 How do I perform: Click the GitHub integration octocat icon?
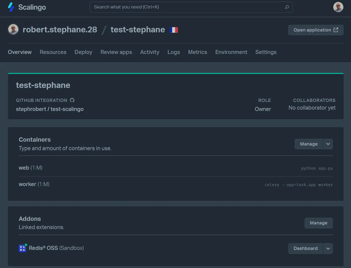72,100
